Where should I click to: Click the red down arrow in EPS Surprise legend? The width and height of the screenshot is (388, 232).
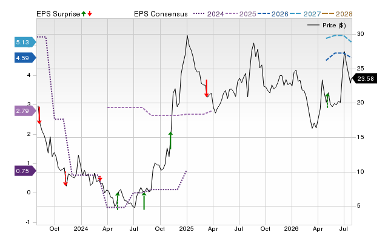[x=90, y=13]
